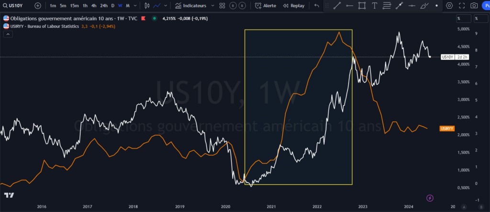Switch to the 4h interval
This screenshot has height=212, width=490.
point(94,6)
